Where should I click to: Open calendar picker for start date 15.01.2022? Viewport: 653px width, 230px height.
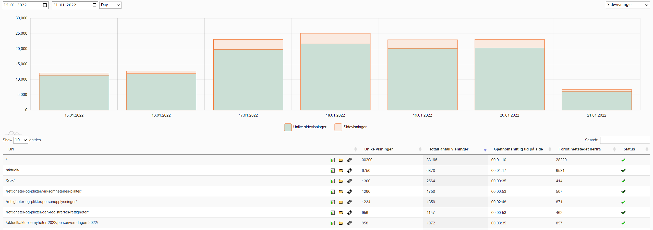click(x=45, y=5)
